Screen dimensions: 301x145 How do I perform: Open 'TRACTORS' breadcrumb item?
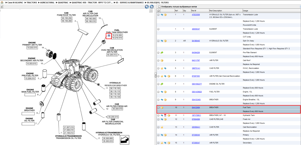[x=32, y=3]
